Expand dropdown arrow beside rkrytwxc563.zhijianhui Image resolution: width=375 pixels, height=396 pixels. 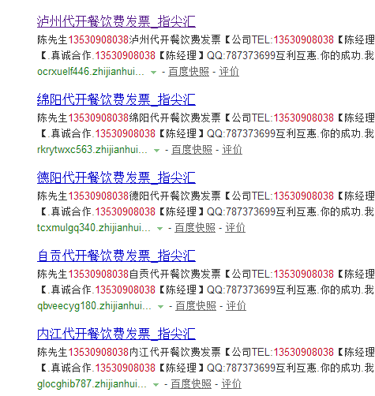(x=156, y=151)
